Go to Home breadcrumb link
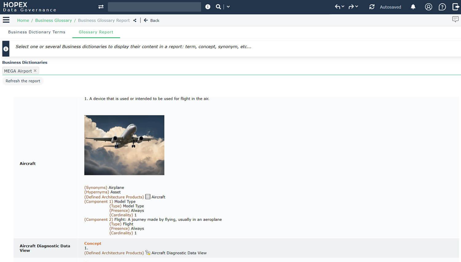This screenshot has height=262, width=461. [x=23, y=20]
